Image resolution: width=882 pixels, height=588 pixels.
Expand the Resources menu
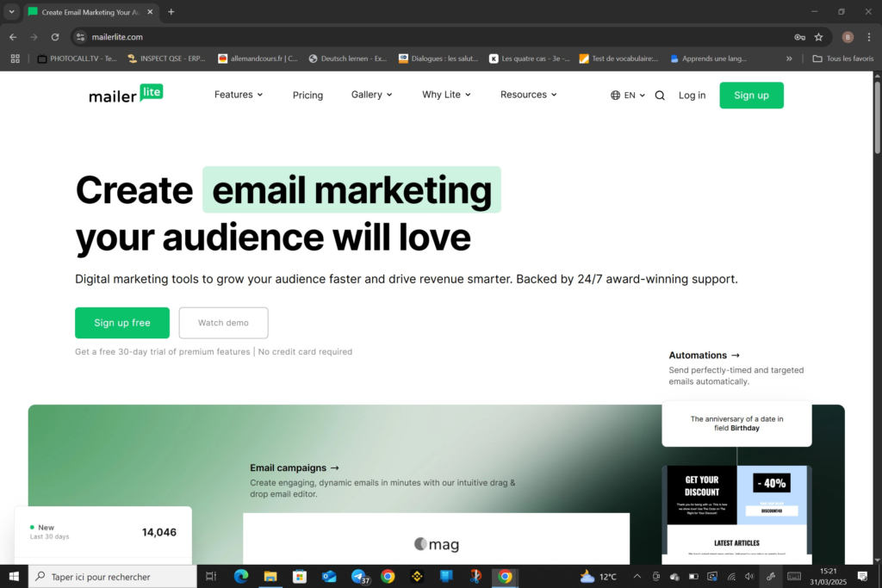pyautogui.click(x=529, y=95)
